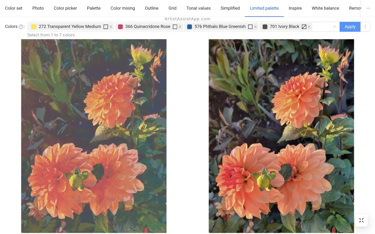Screen dimensions: 375x234
Task: Click the Quinacridone Rose color swatch
Action: [x=120, y=27]
